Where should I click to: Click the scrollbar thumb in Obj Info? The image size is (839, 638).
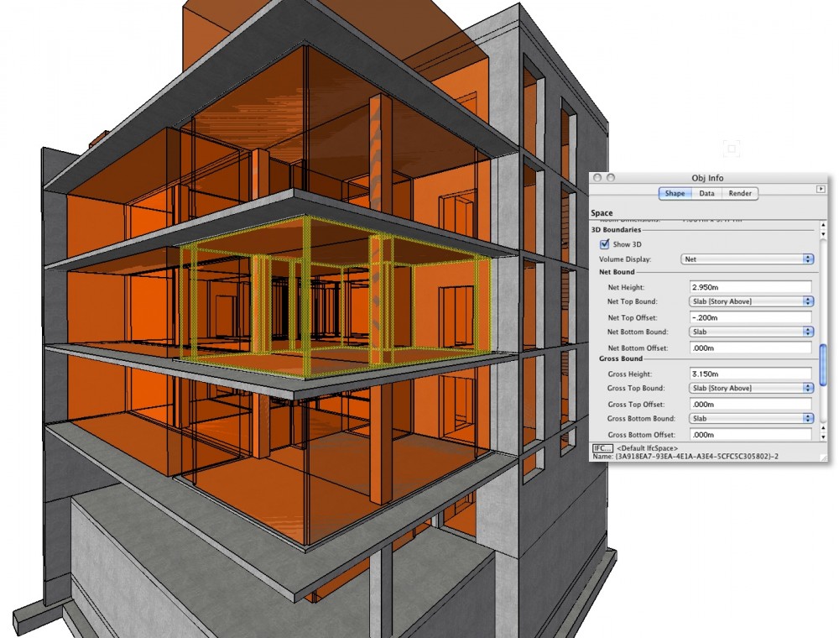coord(823,363)
